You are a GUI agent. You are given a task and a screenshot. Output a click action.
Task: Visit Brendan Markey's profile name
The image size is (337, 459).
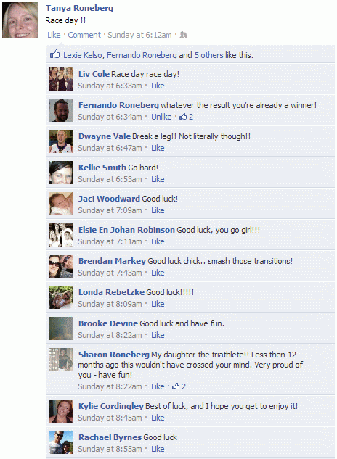112,261
